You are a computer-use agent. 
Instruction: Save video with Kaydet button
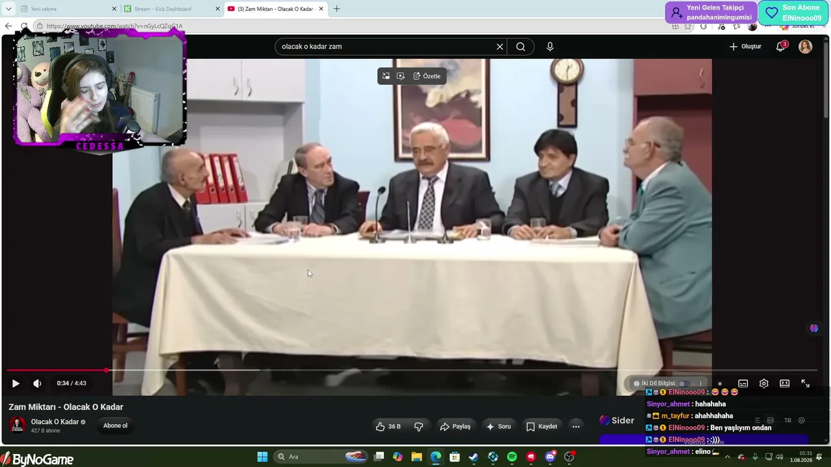tap(541, 426)
